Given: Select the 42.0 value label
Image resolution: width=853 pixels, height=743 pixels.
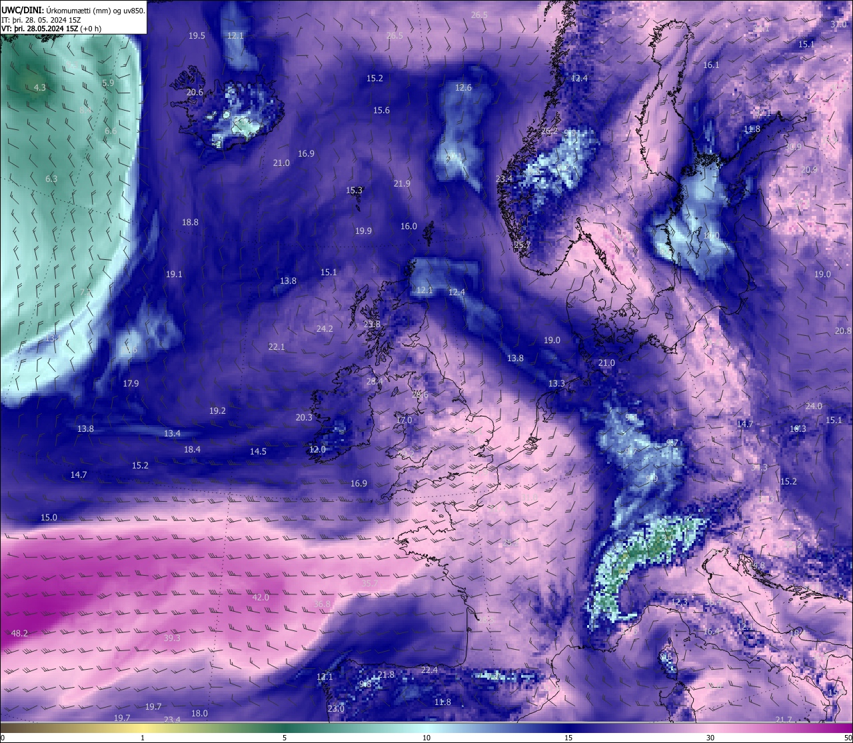Looking at the screenshot, I should pyautogui.click(x=261, y=598).
